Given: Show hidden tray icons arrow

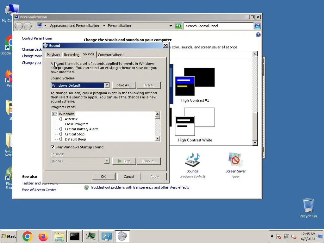Looking at the screenshot, I should (272, 236).
